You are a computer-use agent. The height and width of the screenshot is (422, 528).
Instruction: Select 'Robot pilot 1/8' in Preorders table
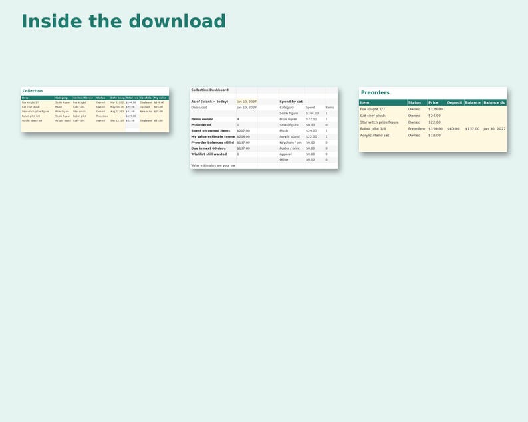(373, 128)
